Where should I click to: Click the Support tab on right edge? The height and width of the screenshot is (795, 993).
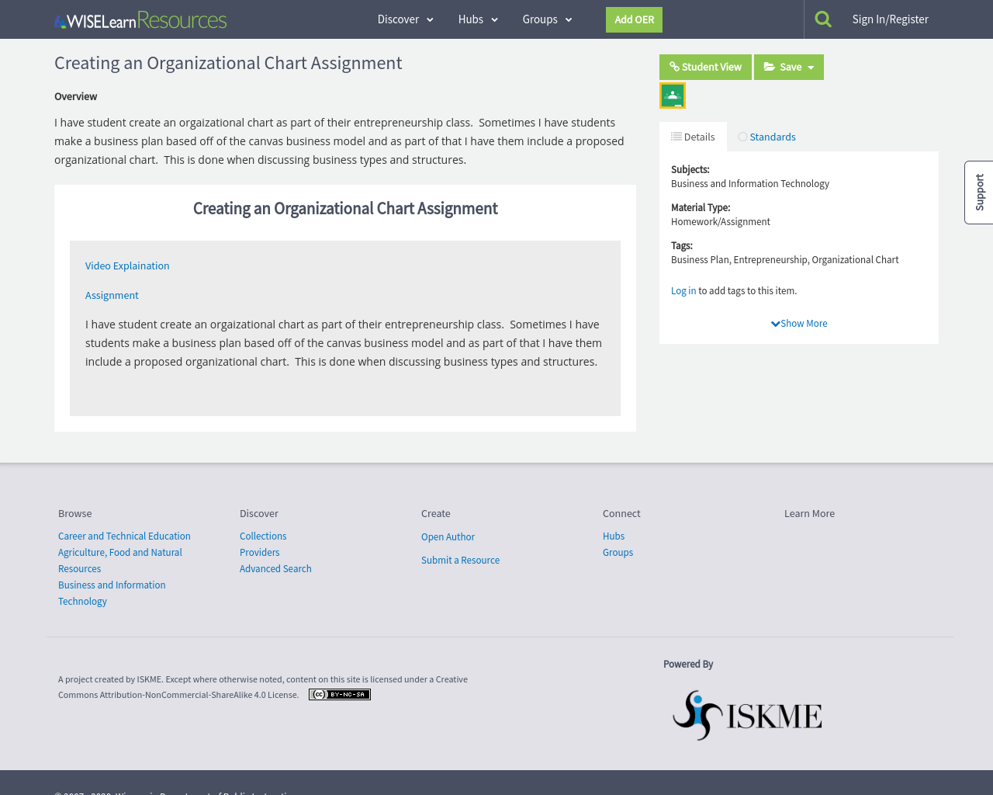[978, 193]
